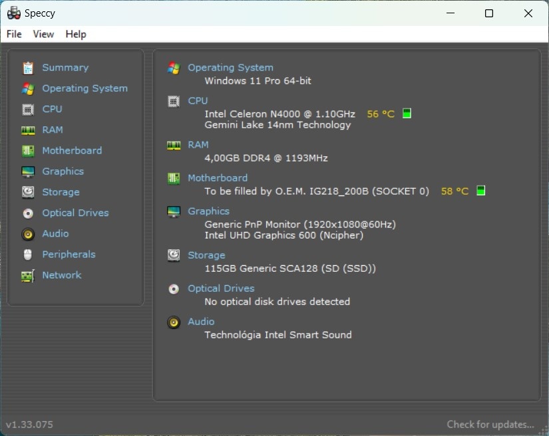The height and width of the screenshot is (436, 549).
Task: Click the Peripherals icon in sidebar
Action: [x=27, y=254]
